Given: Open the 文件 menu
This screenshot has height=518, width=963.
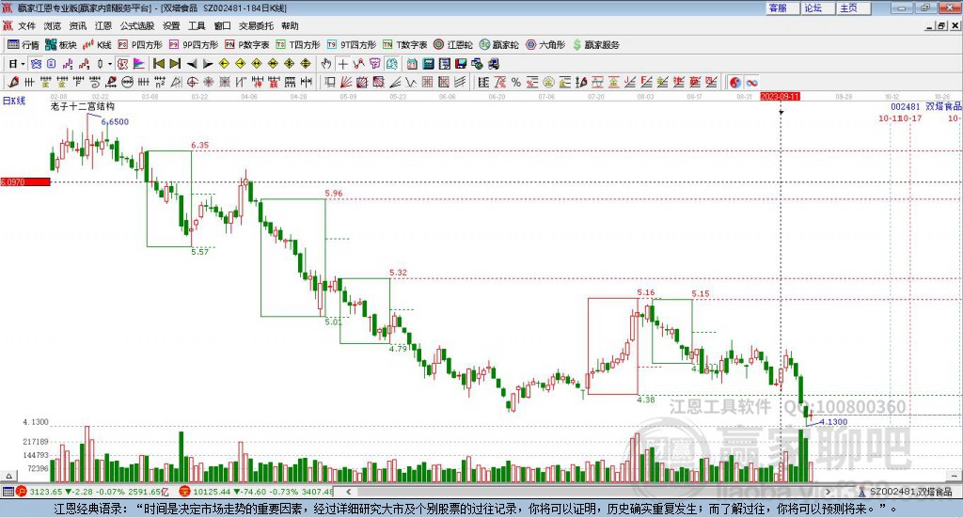Looking at the screenshot, I should pos(26,25).
